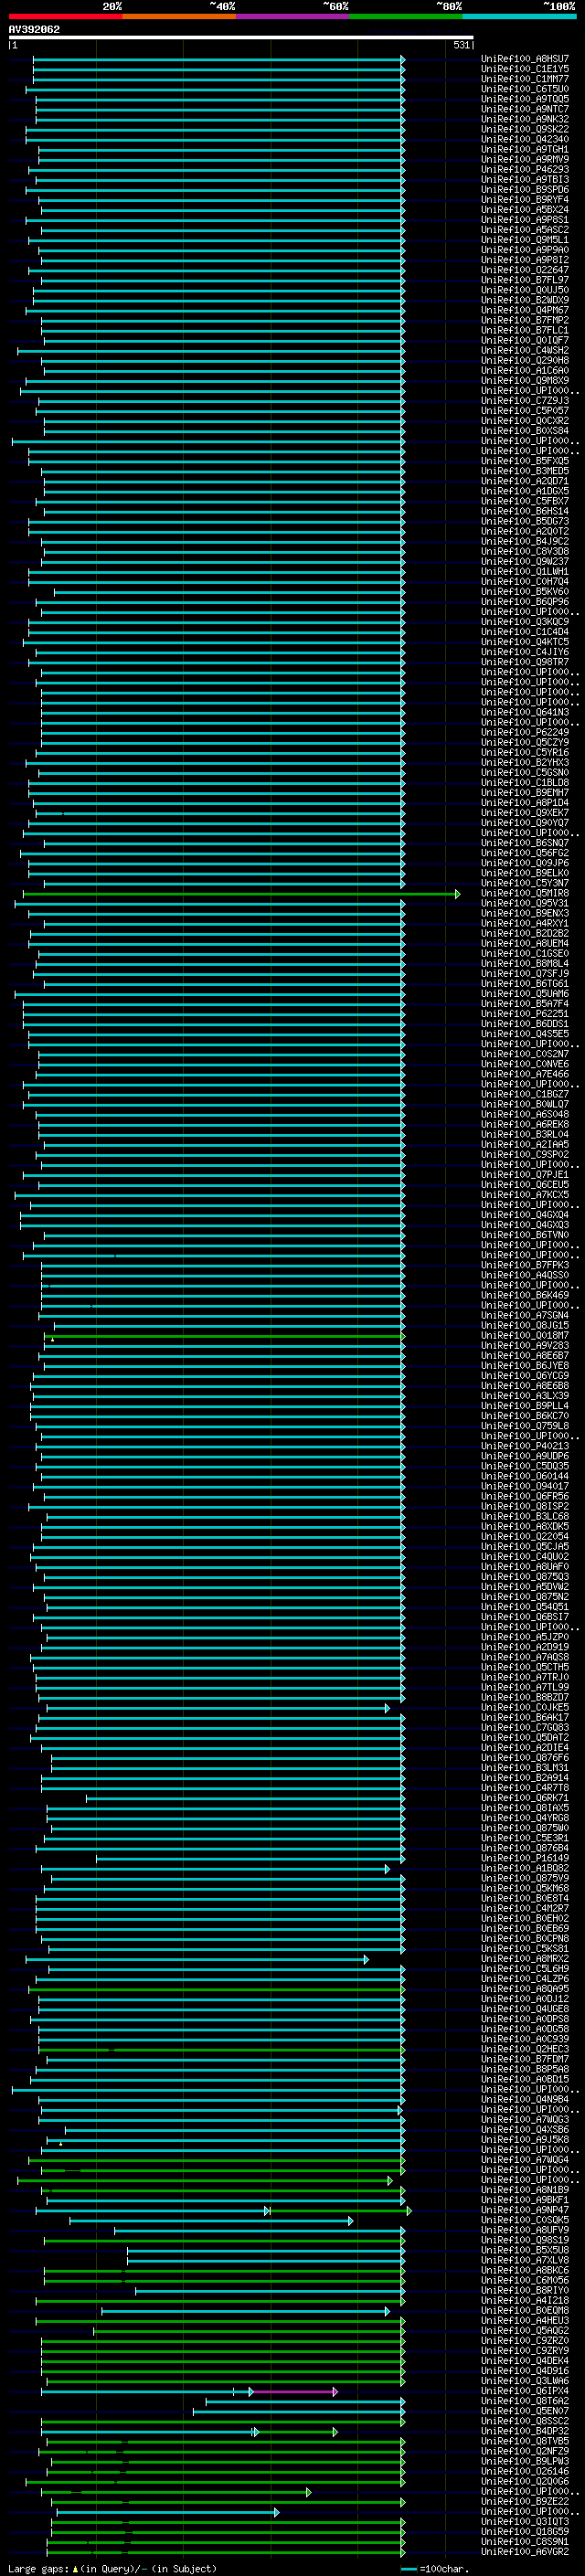Select the UniRef100_Q95V31 label
This screenshot has width=585, height=2576.
click(x=525, y=903)
